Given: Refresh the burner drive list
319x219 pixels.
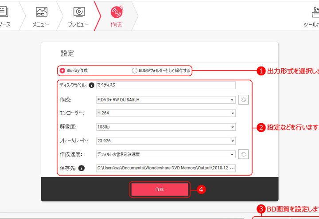Looking at the screenshot, I should click(x=243, y=100).
